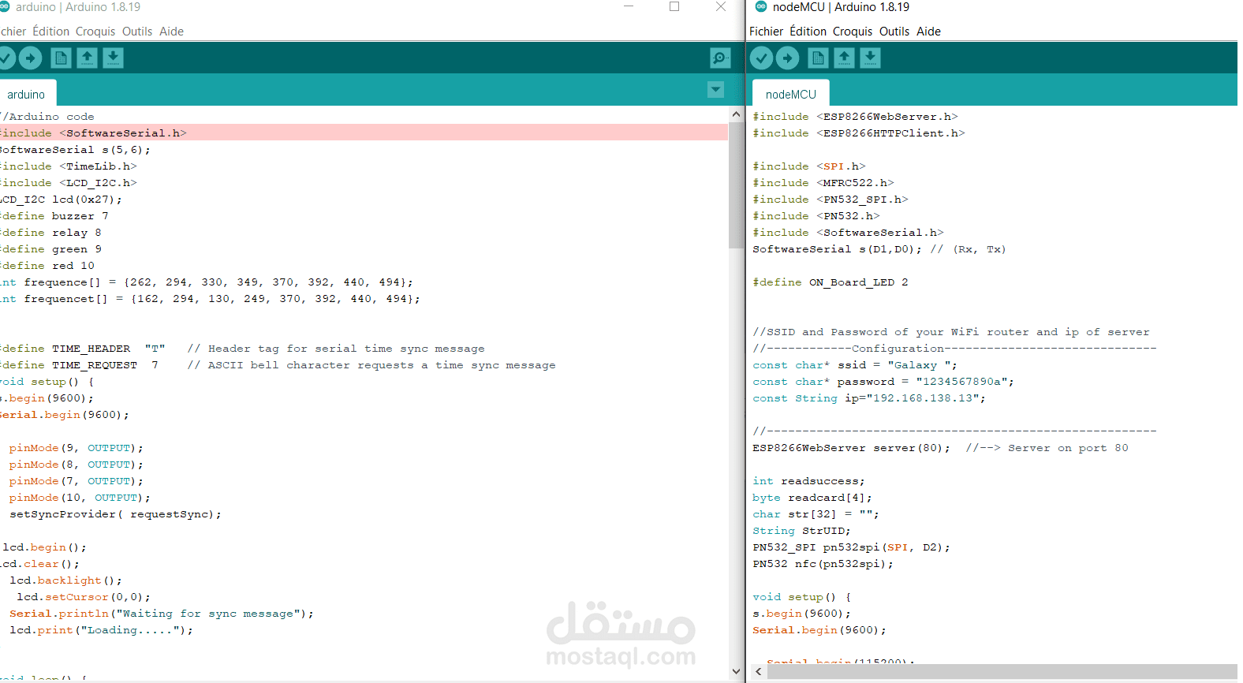
Task: Click PN532_SPI.h include line
Action: pyautogui.click(x=831, y=200)
